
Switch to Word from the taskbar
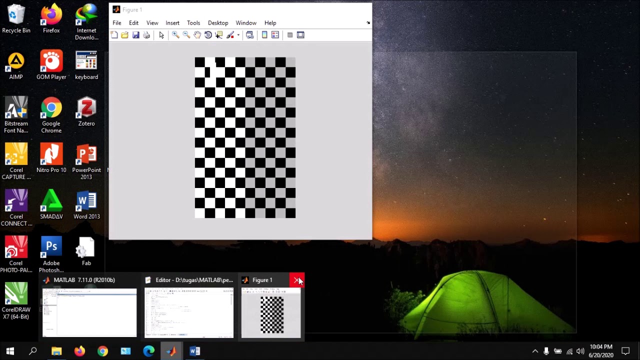pyautogui.click(x=195, y=351)
